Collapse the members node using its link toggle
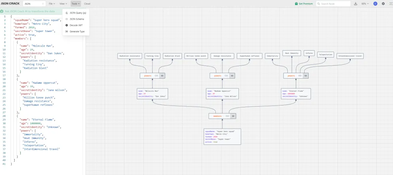This screenshot has height=175, width=393. 233,116
